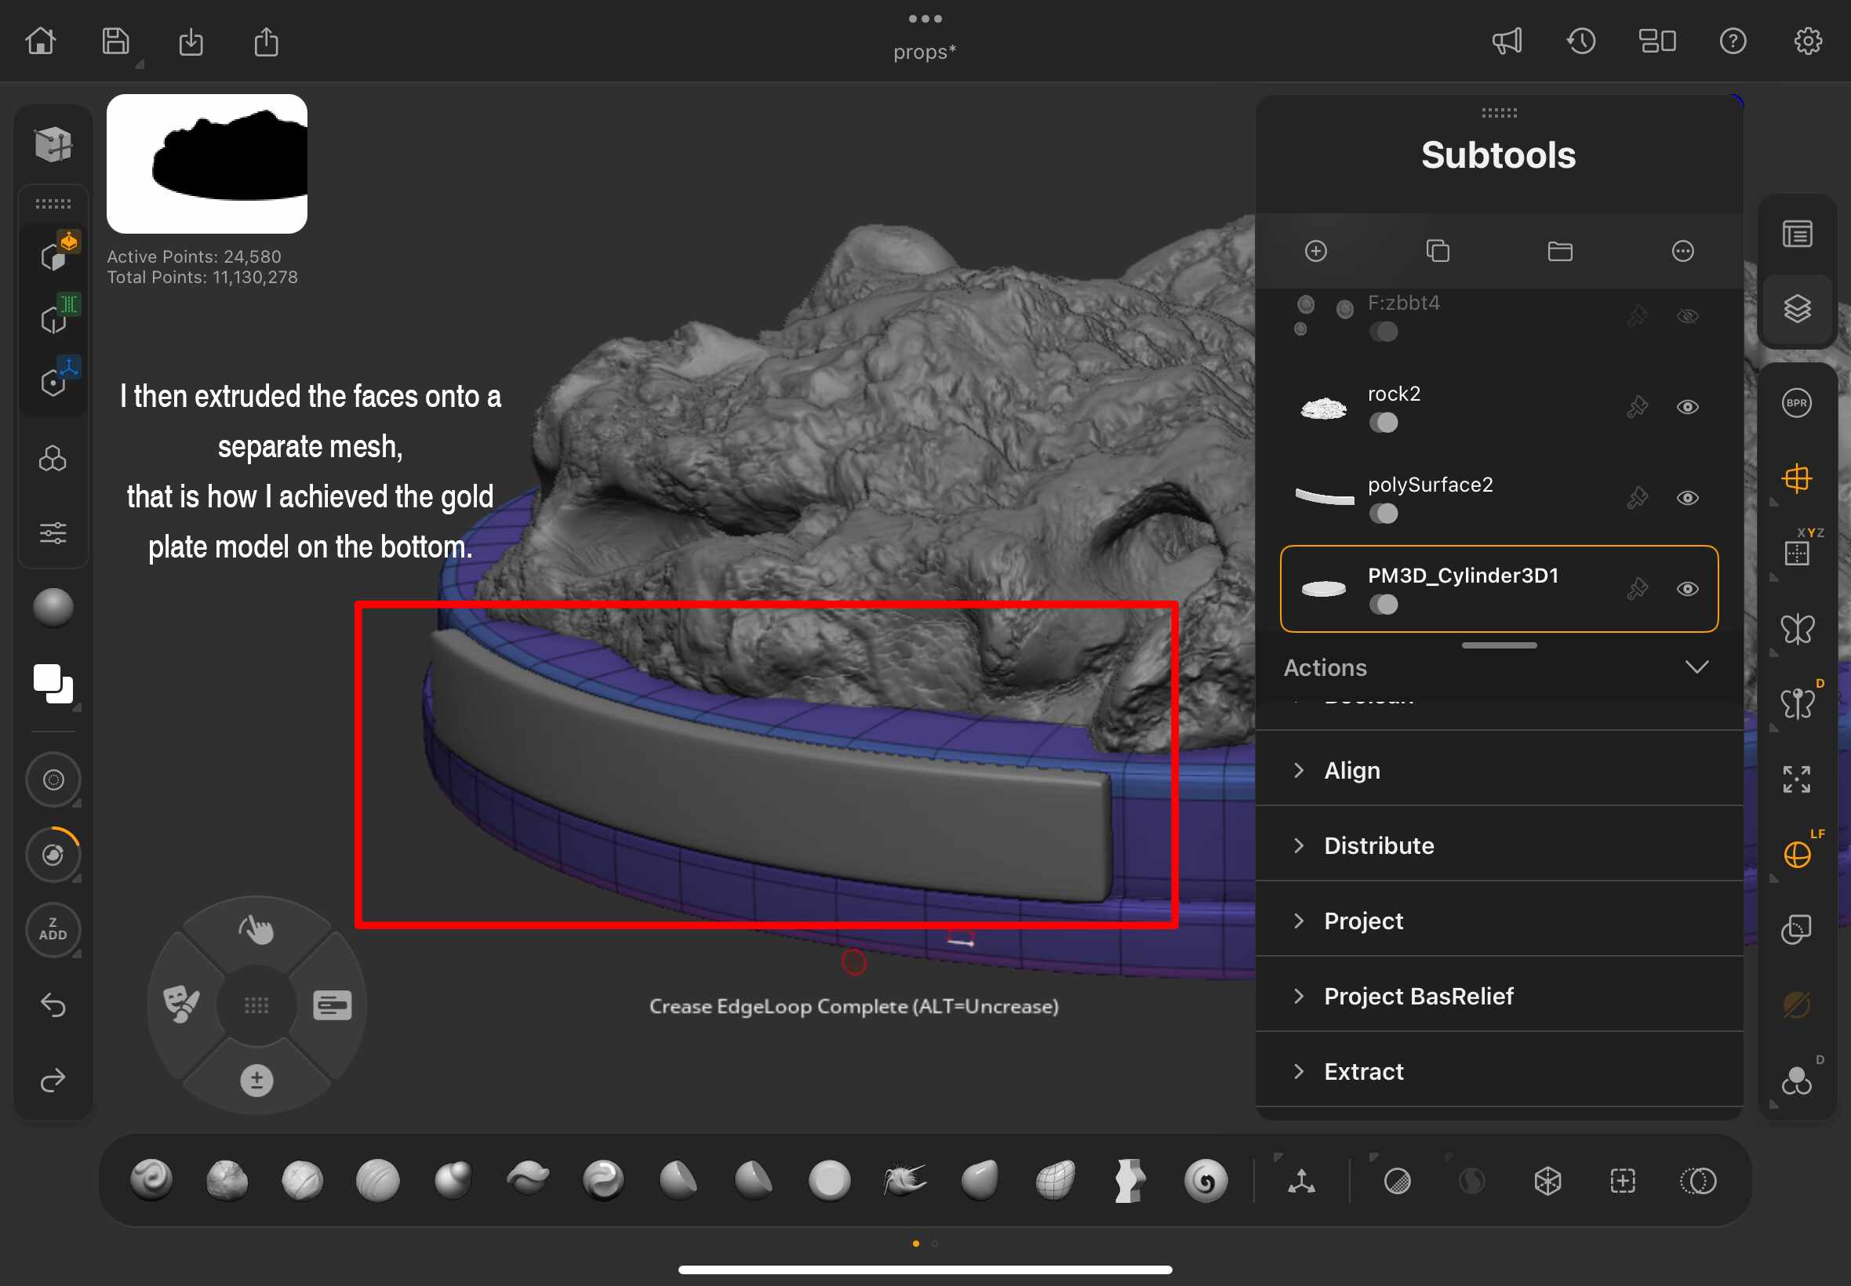Select the SnakeHook brush in bottom shelf
Viewport: 1851px width, 1286px height.
pyautogui.click(x=904, y=1180)
